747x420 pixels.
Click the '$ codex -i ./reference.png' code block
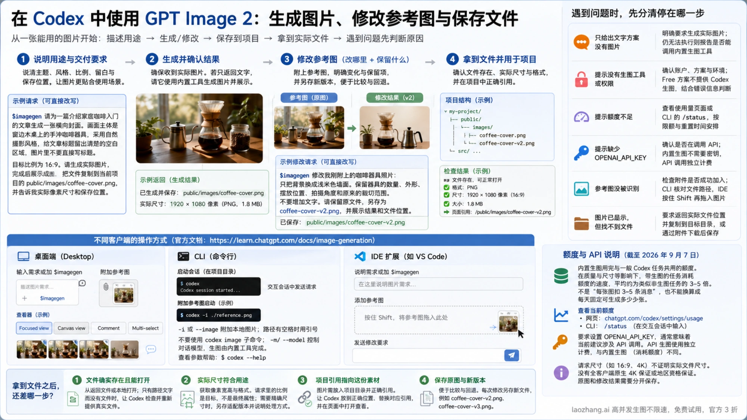tap(218, 315)
